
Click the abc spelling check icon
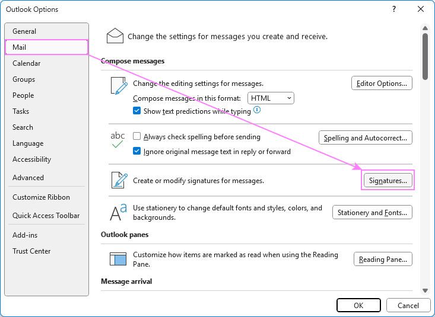118,140
